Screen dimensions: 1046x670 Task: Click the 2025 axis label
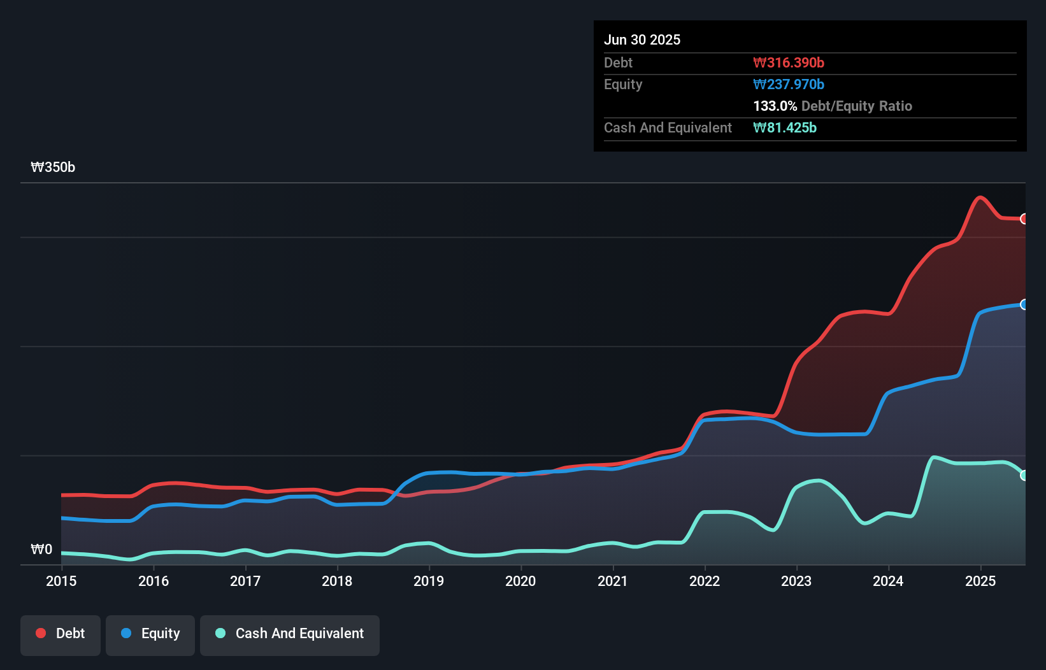pos(980,581)
